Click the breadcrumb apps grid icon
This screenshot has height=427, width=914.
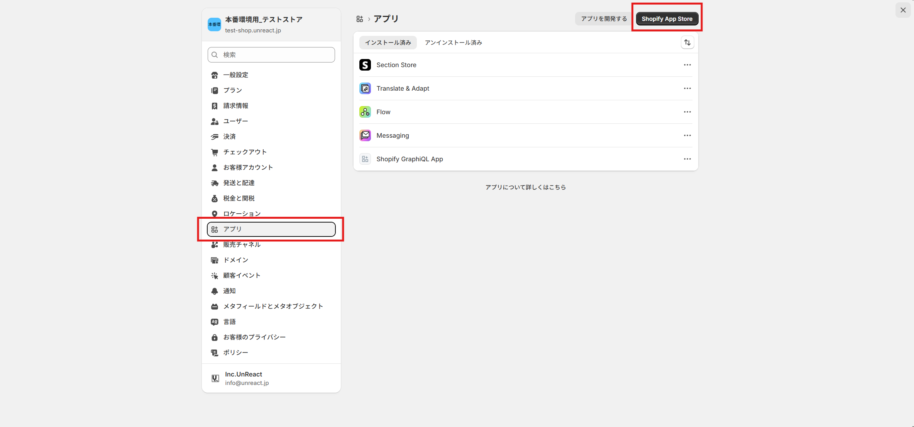360,19
